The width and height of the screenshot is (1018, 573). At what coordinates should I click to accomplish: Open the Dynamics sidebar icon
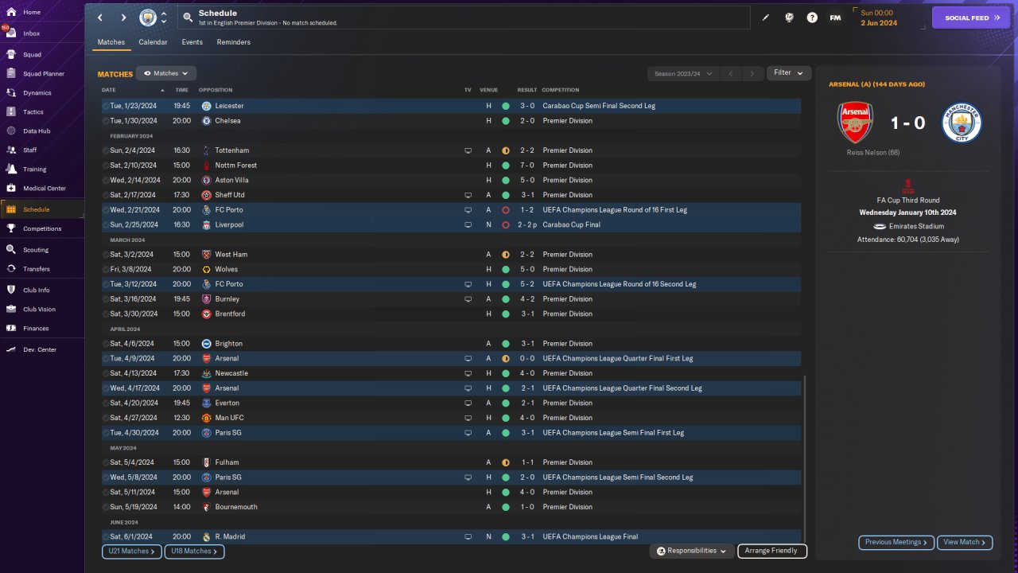point(11,93)
